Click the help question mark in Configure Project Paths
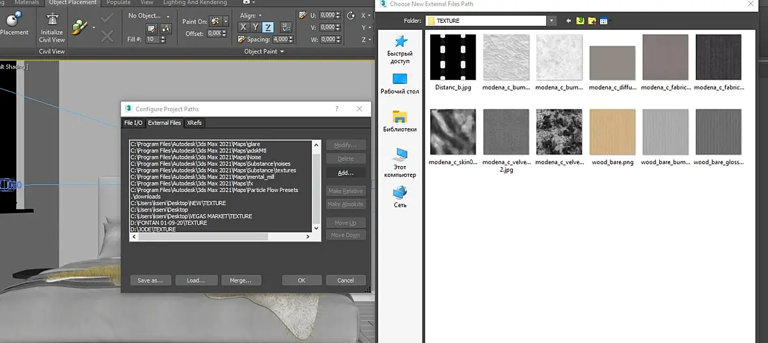The width and height of the screenshot is (768, 343). tap(336, 109)
